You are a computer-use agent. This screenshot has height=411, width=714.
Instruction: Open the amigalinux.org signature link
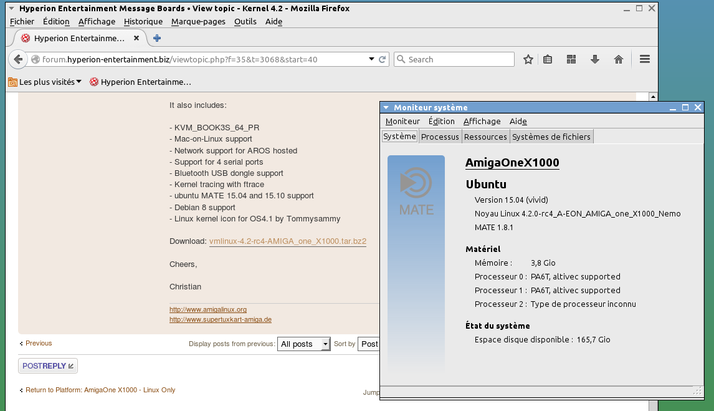point(208,309)
